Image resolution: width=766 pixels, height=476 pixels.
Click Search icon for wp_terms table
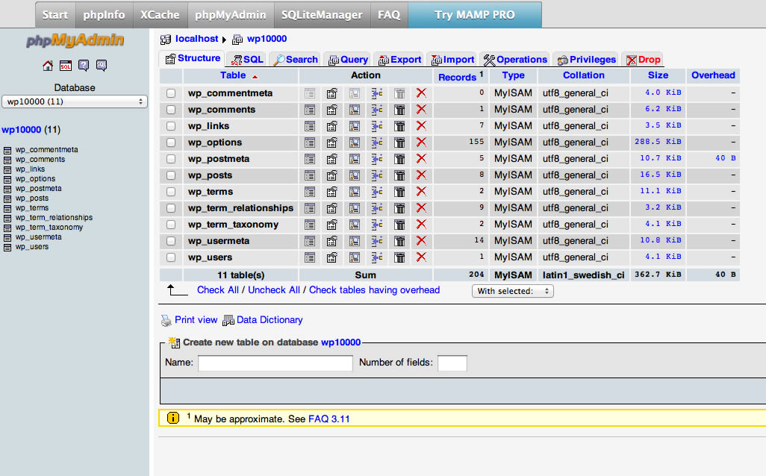point(355,192)
